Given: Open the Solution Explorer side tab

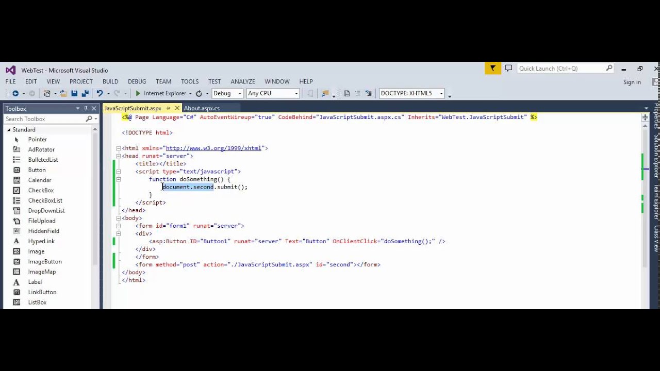Looking at the screenshot, I should point(656,156).
